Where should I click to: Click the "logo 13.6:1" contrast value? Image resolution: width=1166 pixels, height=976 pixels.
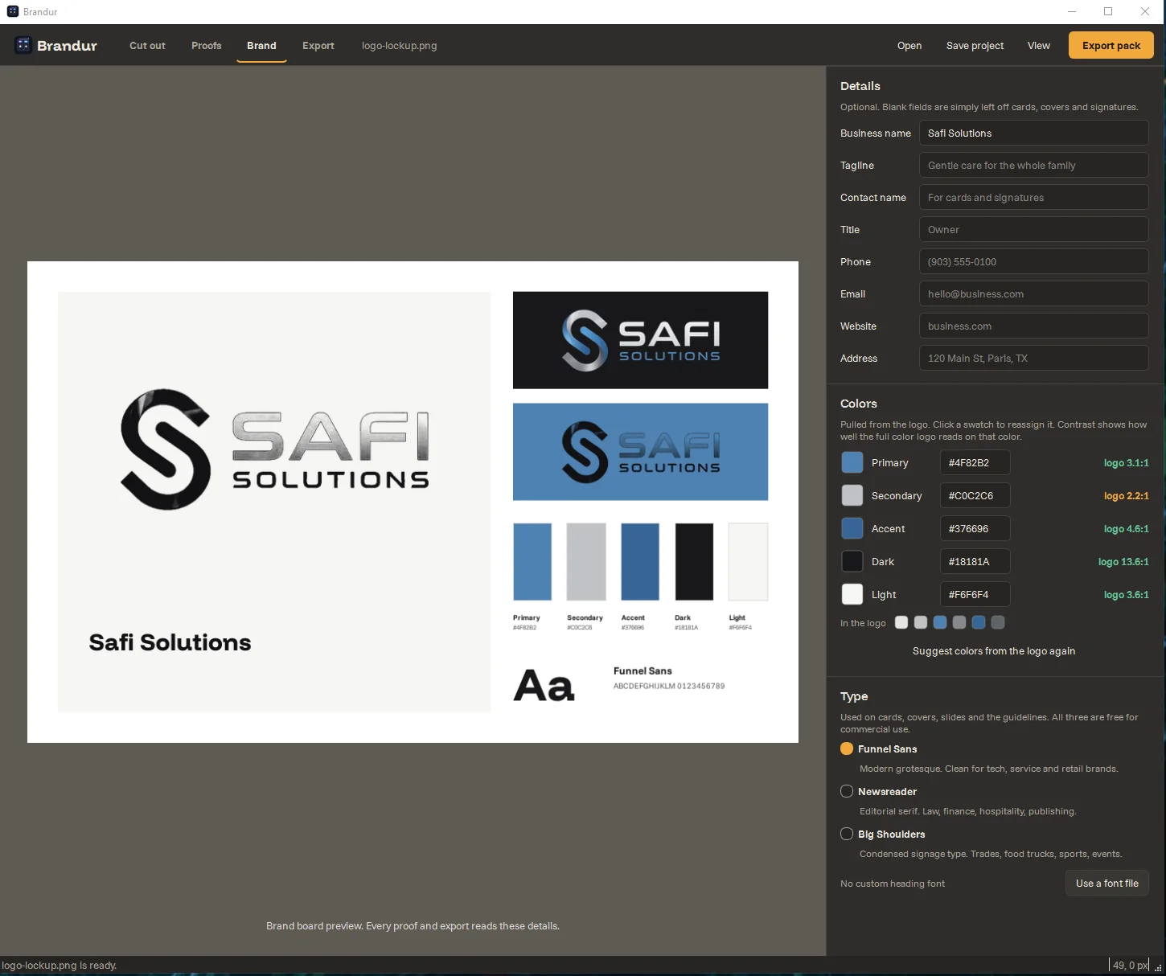point(1123,562)
